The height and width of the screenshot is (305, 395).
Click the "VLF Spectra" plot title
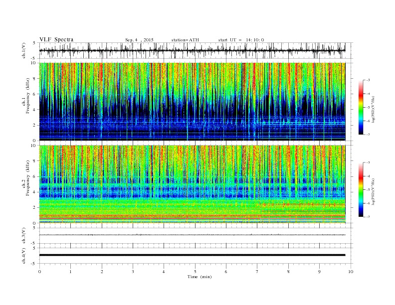[56, 39]
